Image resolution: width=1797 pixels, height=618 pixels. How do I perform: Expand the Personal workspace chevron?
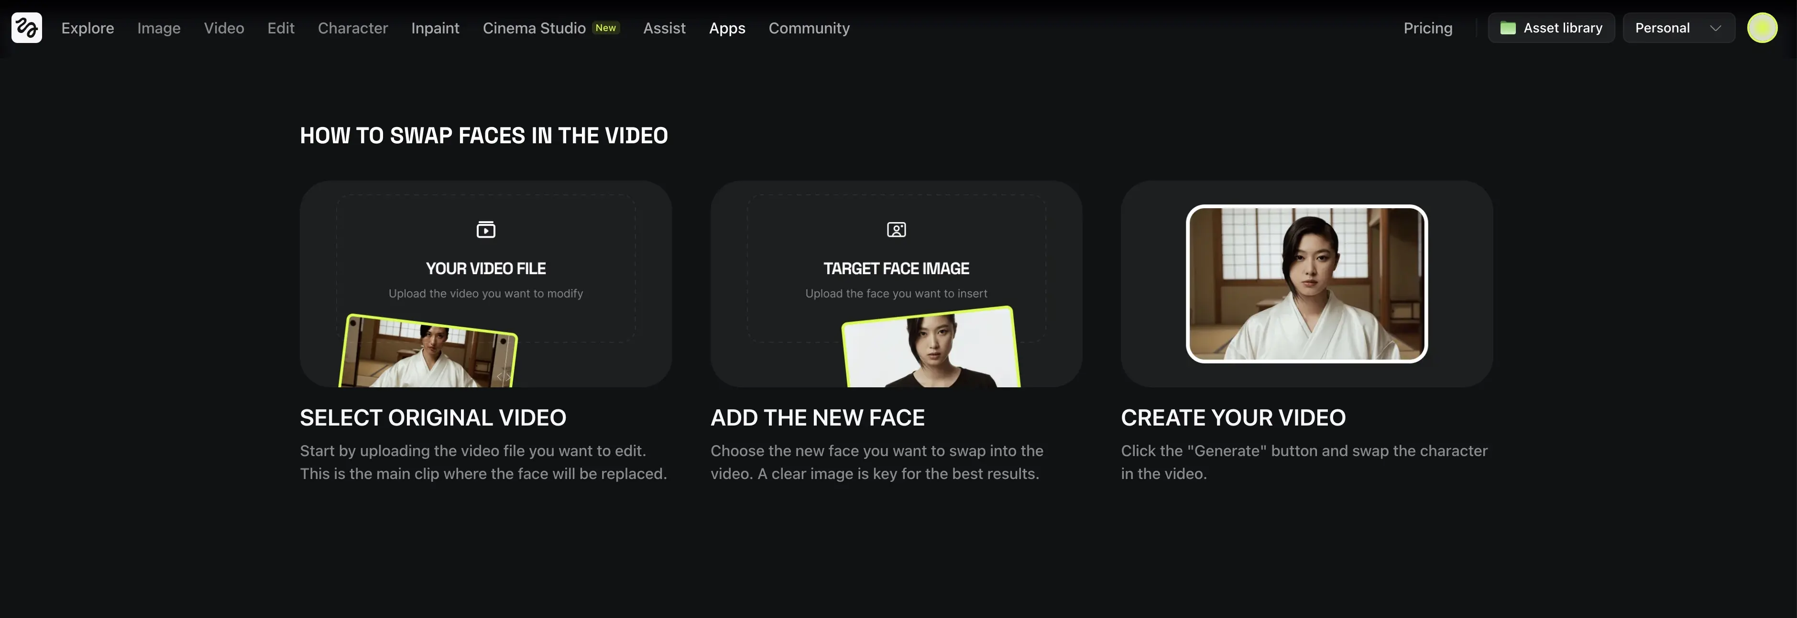pos(1715,28)
